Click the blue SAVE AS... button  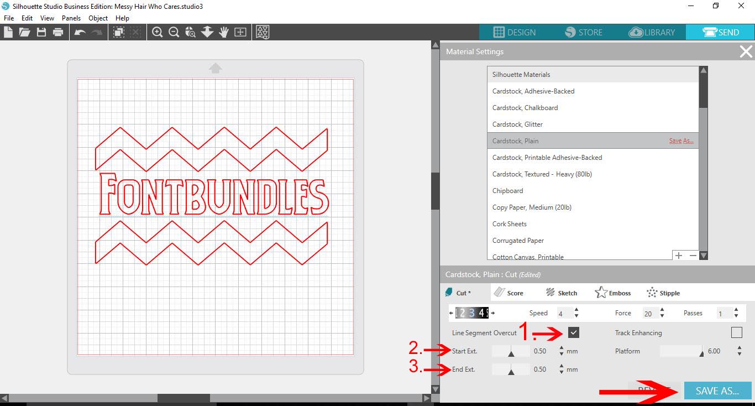click(x=717, y=391)
